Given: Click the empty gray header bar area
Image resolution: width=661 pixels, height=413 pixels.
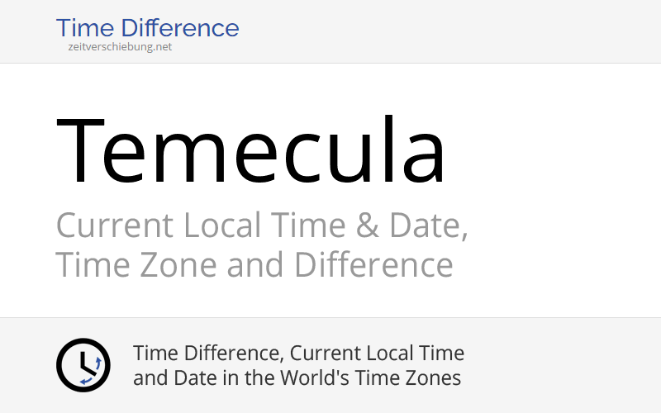Looking at the screenshot, I should click(x=454, y=31).
